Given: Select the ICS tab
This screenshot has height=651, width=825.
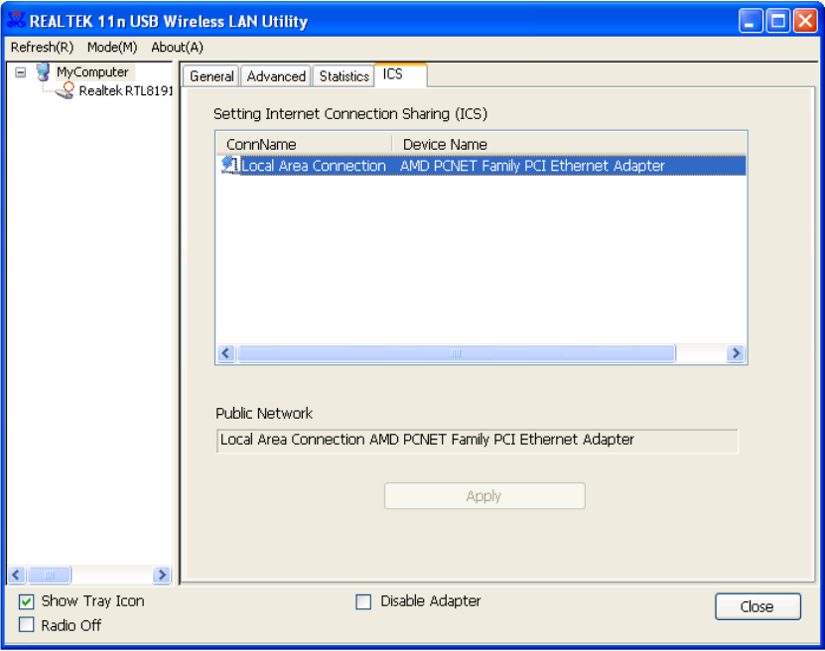Looking at the screenshot, I should pyautogui.click(x=400, y=74).
